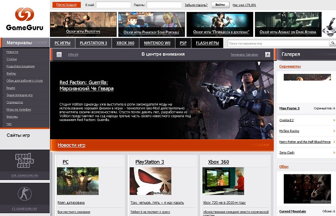Screen dimensions: 336x216
Task: Open the Phantasy Star Portable review banner
Action: point(151,24)
